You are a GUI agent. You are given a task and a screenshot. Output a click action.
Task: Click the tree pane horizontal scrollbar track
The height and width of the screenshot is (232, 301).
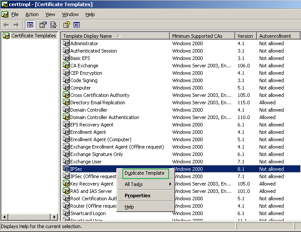29,217
